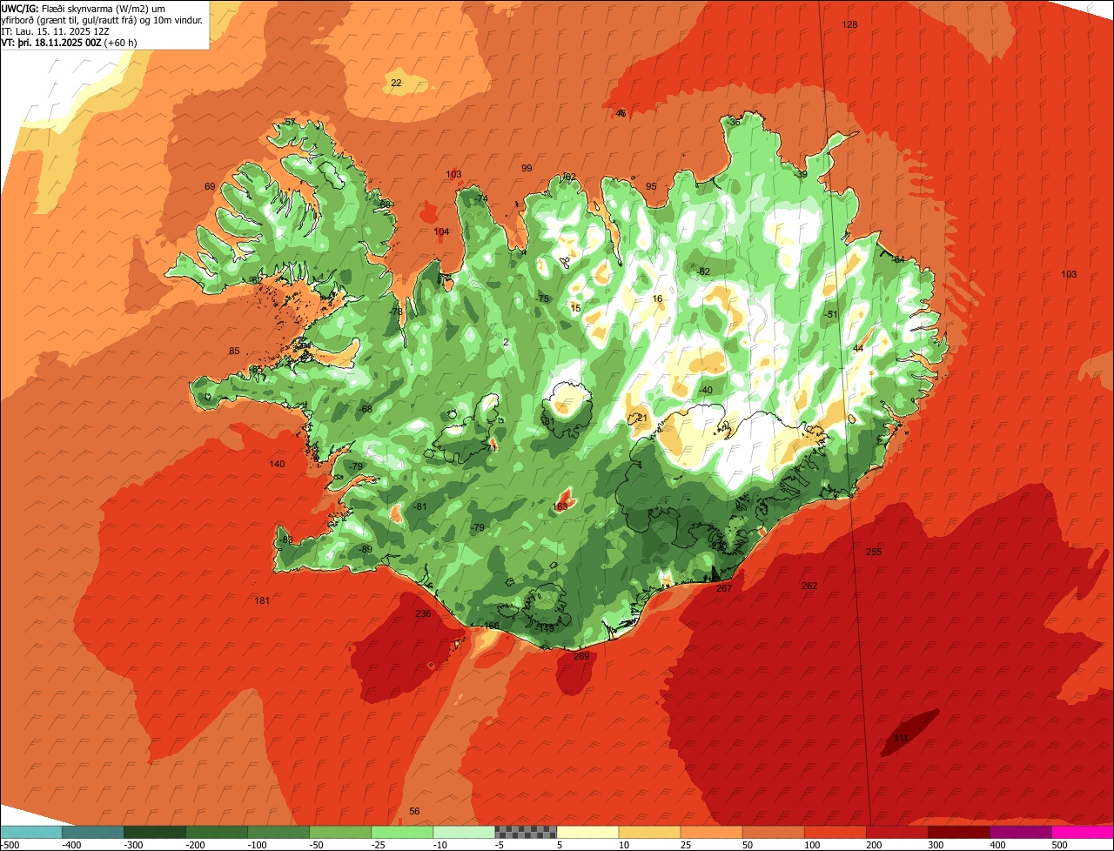Click the value 46 off the north coast

(621, 113)
